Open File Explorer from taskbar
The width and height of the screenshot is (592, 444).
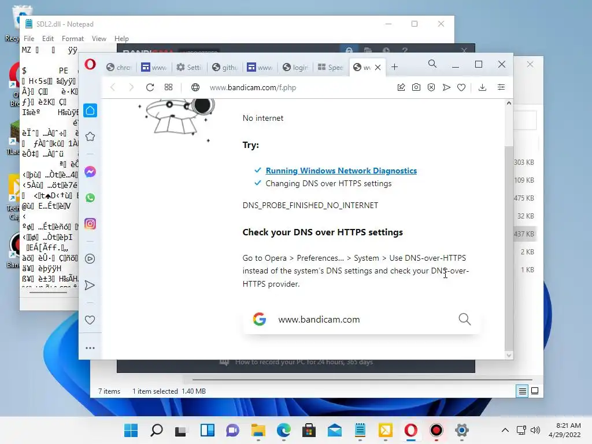click(x=258, y=430)
